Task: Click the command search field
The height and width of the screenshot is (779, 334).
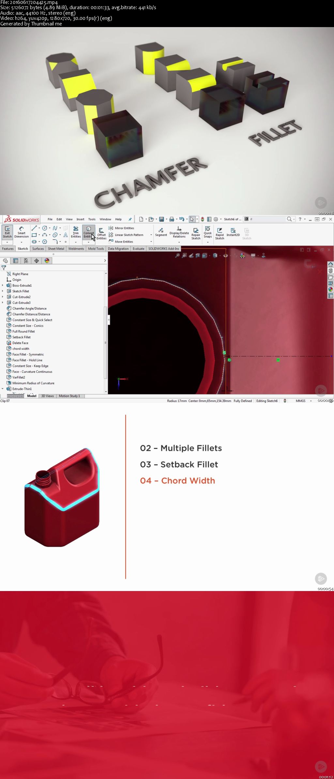Action: tap(267, 219)
